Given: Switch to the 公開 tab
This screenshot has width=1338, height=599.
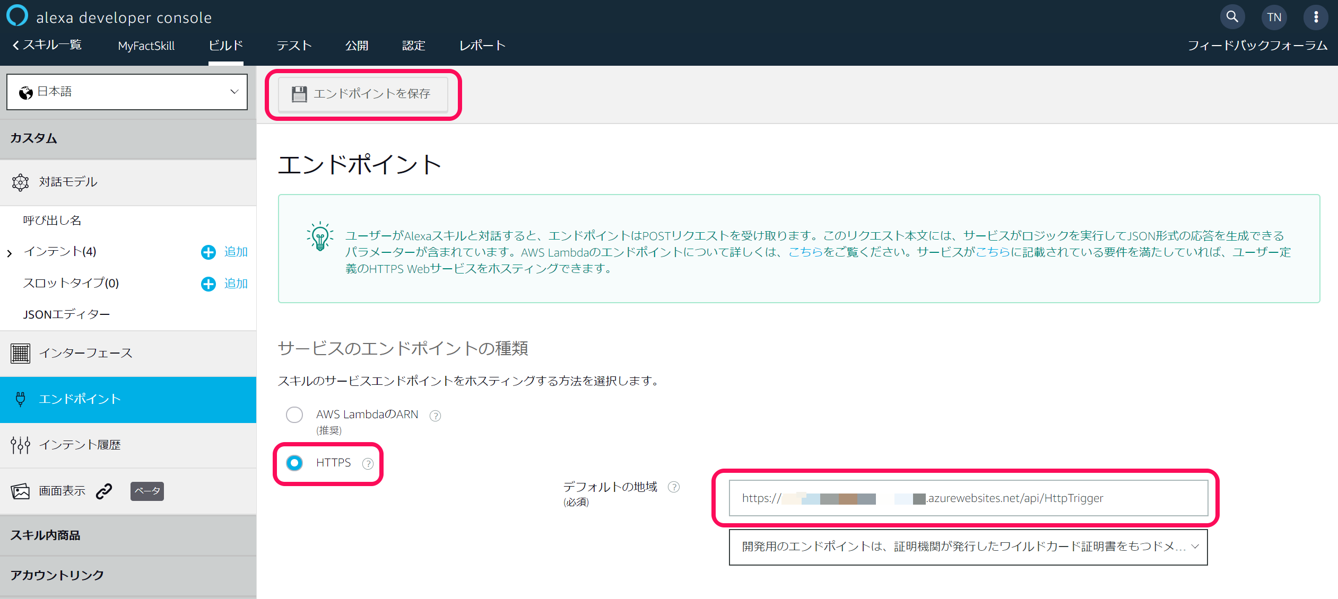Looking at the screenshot, I should coord(356,46).
